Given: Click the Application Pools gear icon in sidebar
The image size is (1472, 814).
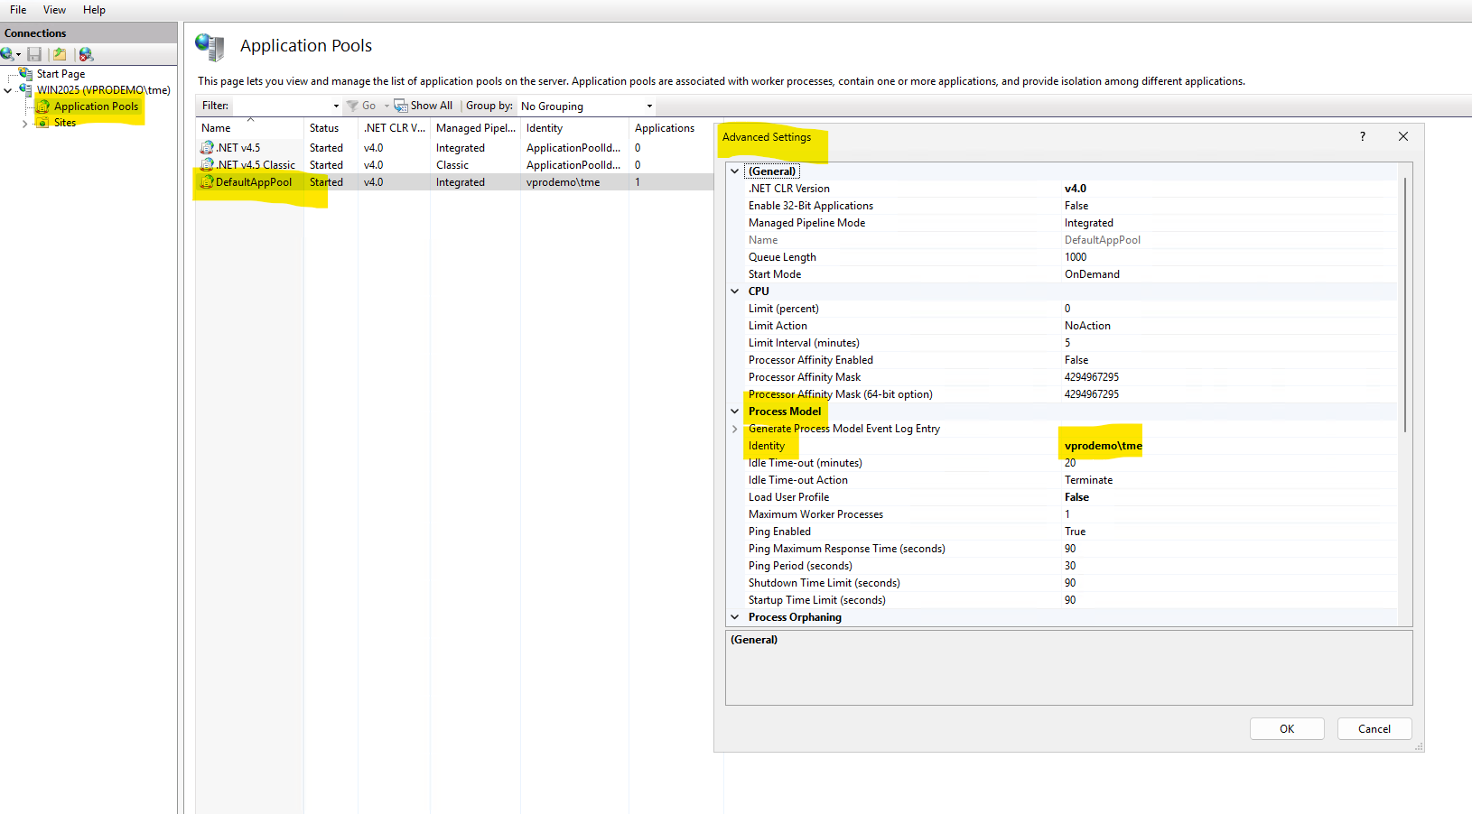Looking at the screenshot, I should point(43,106).
